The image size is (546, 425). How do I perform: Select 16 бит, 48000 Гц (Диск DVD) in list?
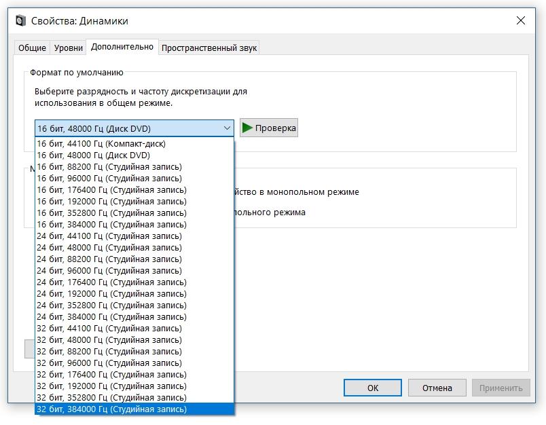(94, 155)
